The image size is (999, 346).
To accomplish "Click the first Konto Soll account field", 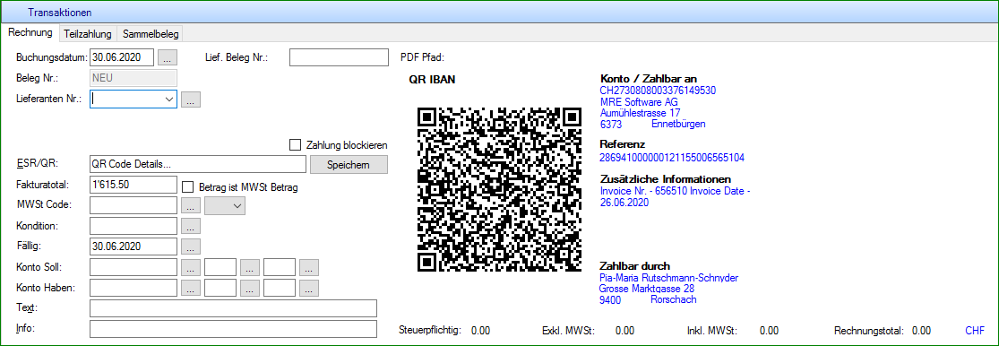I will 133,267.
